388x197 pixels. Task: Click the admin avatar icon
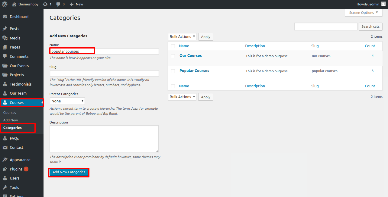click(x=383, y=4)
